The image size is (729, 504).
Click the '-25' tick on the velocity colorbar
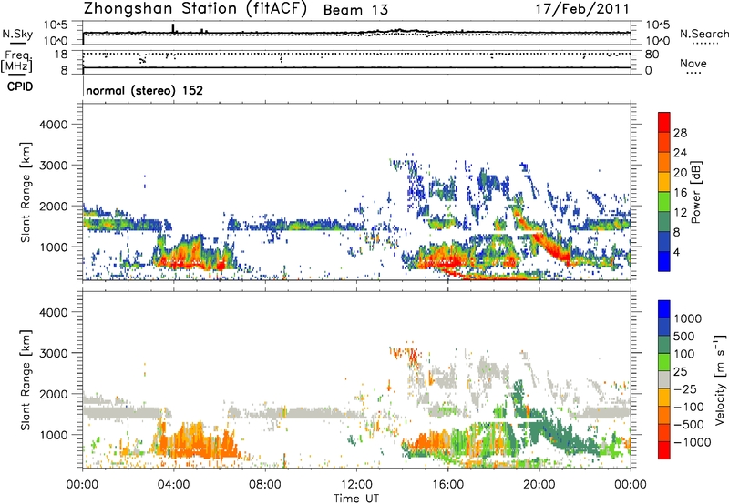(x=684, y=388)
